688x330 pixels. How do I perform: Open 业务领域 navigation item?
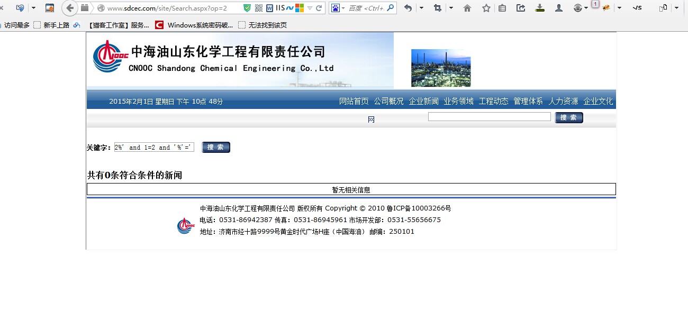[458, 102]
